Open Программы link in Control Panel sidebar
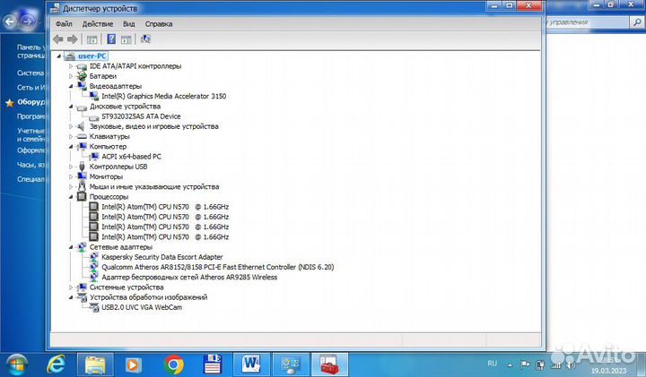 pyautogui.click(x=31, y=116)
